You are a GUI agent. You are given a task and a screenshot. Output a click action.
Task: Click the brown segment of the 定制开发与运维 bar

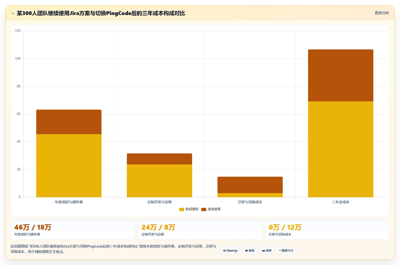pos(159,159)
